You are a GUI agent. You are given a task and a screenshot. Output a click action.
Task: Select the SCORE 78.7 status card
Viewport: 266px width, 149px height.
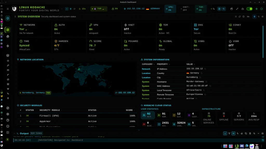[104, 45]
